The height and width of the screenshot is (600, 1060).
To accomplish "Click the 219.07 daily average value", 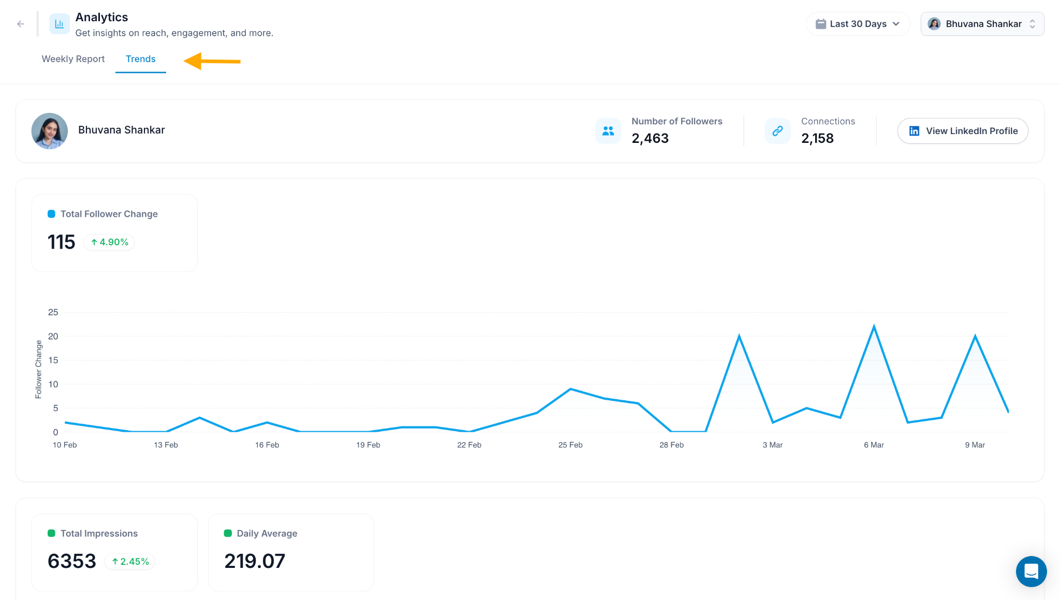I will tap(255, 561).
